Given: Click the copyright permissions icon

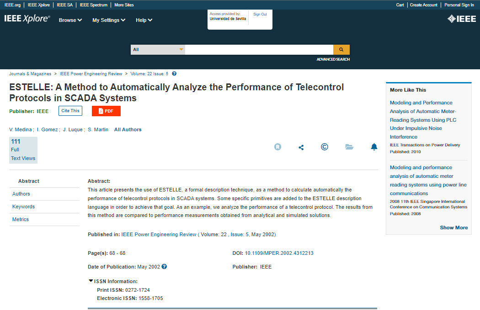Looking at the screenshot, I should tap(325, 147).
